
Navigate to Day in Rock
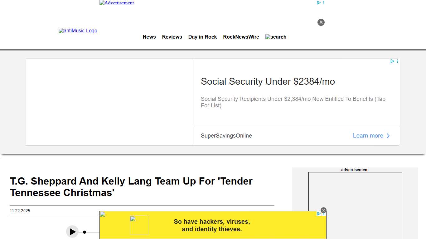[202, 37]
